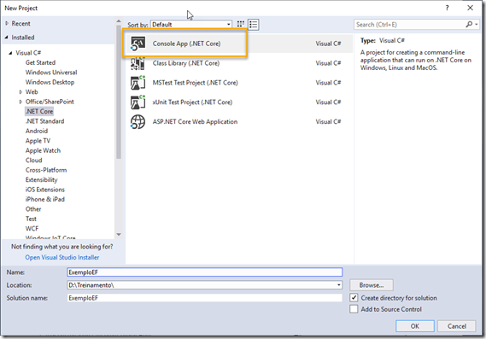Select the Other category
The image size is (486, 339).
pyautogui.click(x=33, y=209)
